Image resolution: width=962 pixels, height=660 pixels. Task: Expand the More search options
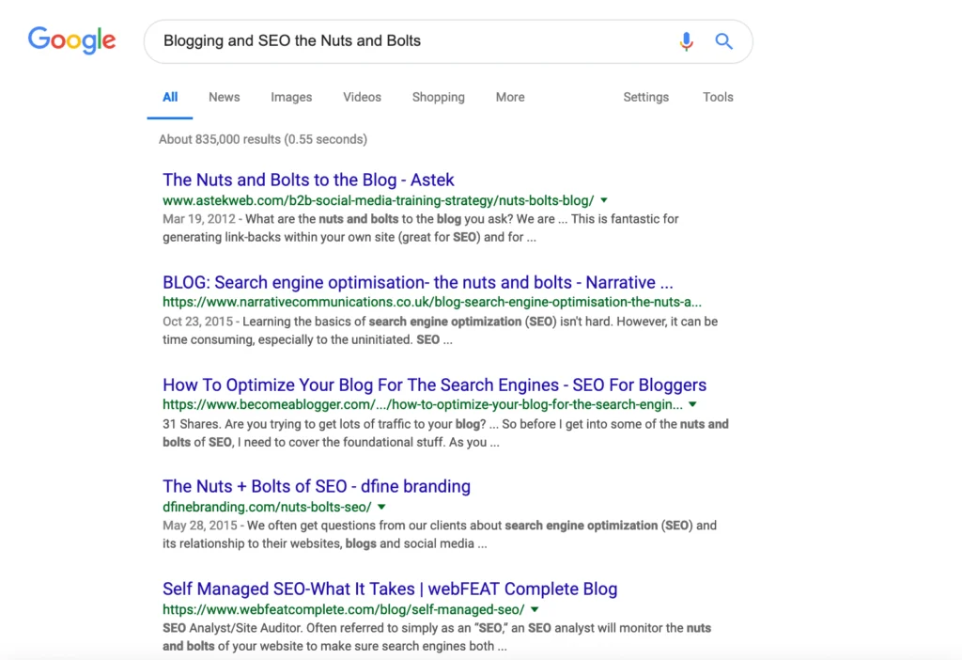coord(509,97)
